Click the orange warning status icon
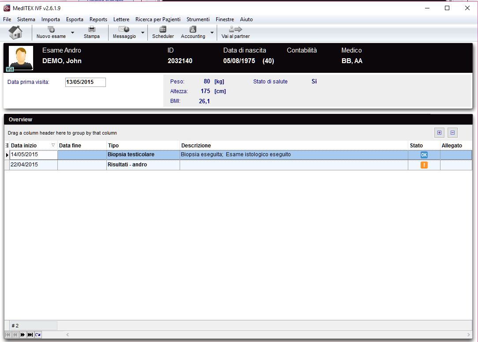The image size is (478, 342). click(x=424, y=165)
